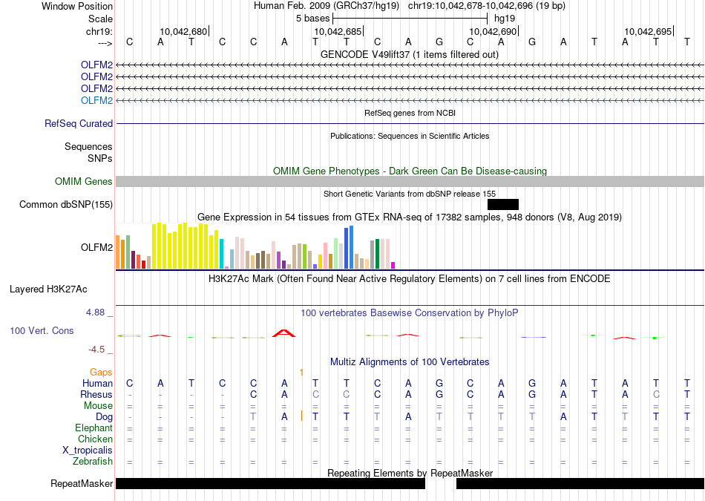
Task: Click the large red A in conservation track
Action: [x=283, y=333]
